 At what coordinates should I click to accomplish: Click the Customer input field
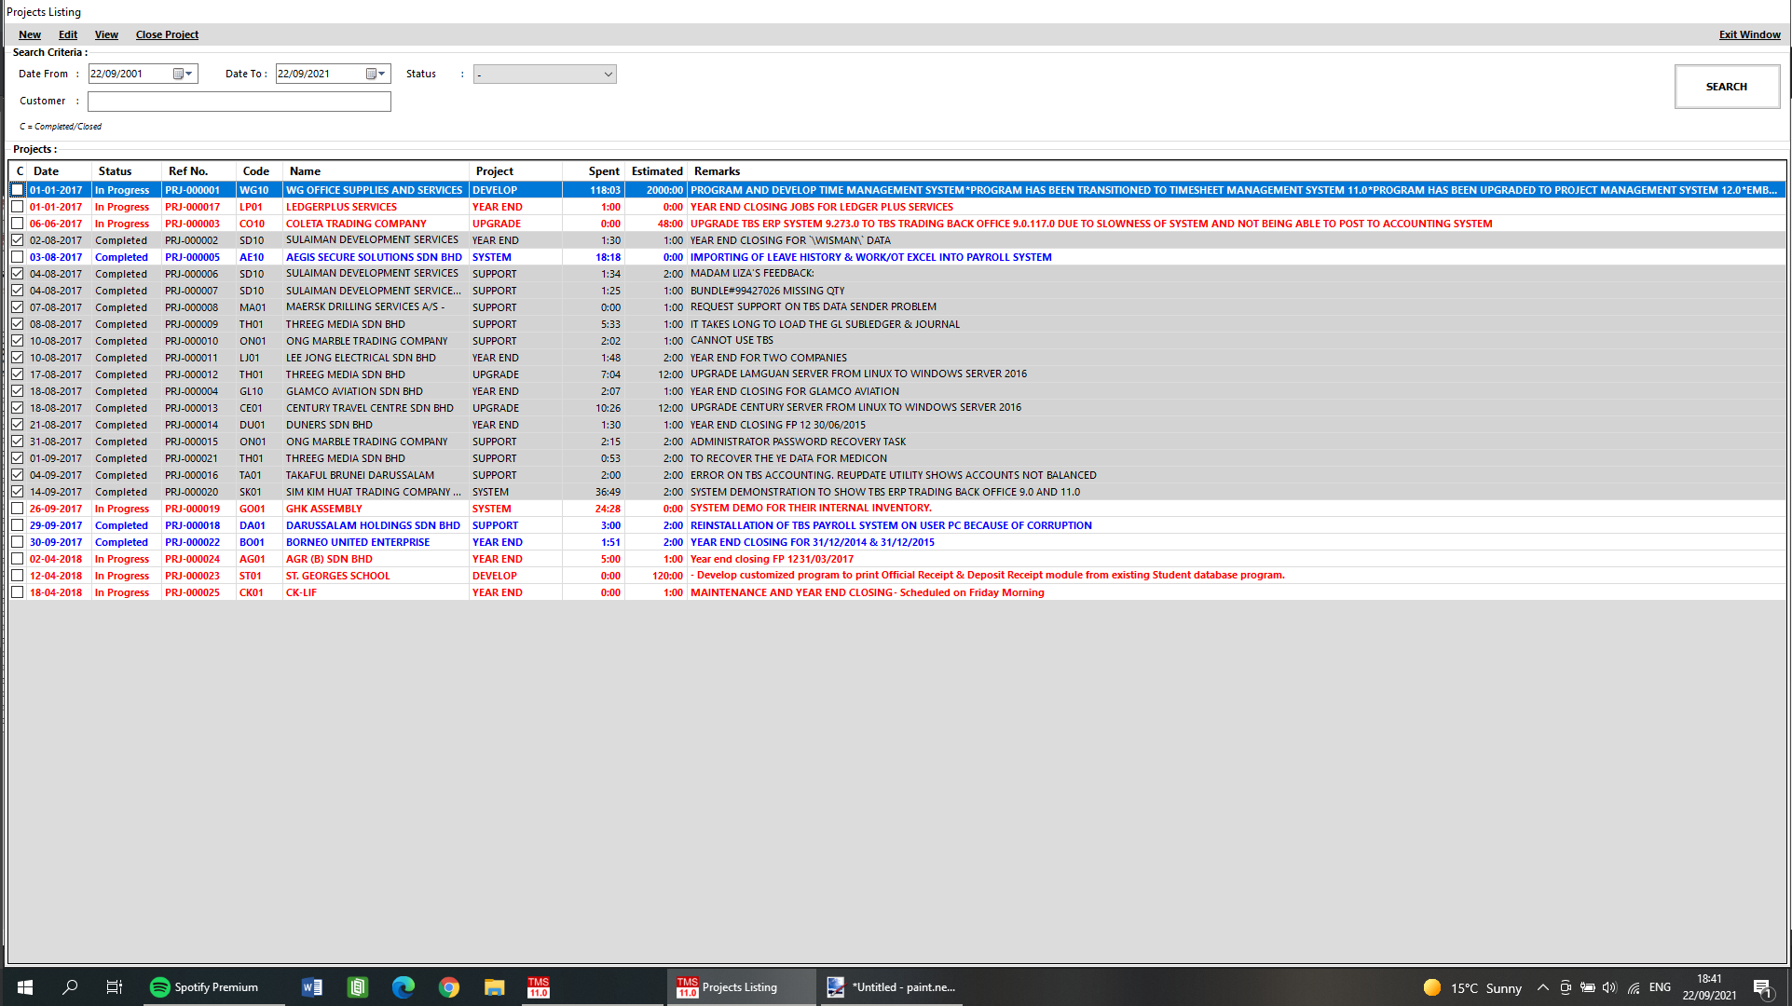pyautogui.click(x=239, y=101)
